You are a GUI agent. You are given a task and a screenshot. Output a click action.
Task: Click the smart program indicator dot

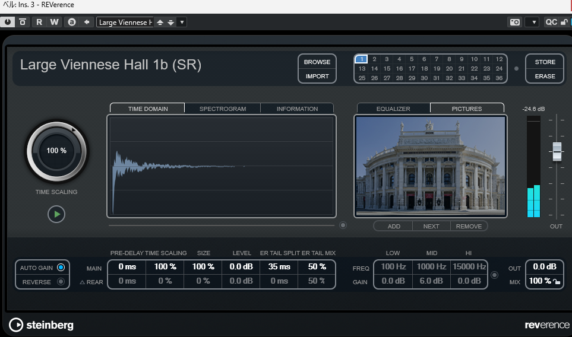point(516,68)
